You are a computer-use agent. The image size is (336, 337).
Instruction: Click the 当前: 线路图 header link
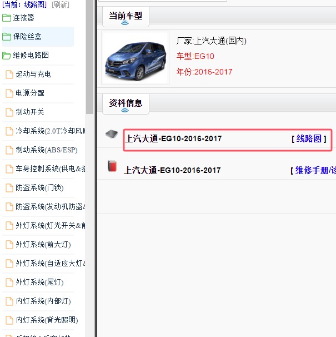pyautogui.click(x=24, y=4)
